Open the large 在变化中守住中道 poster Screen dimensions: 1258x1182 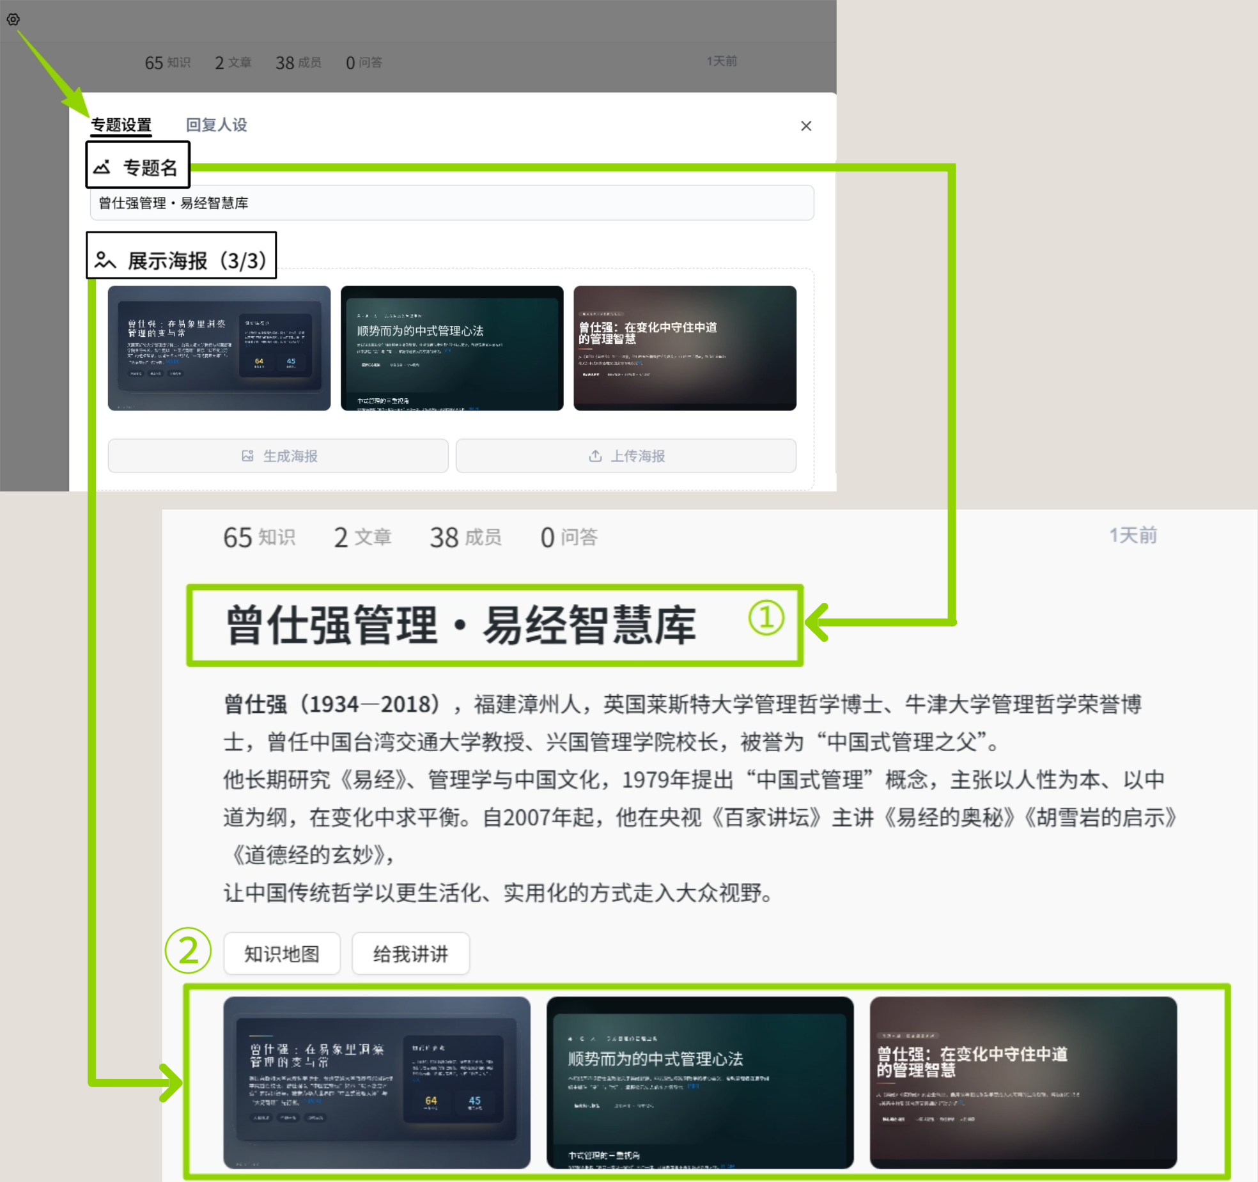click(1023, 1082)
